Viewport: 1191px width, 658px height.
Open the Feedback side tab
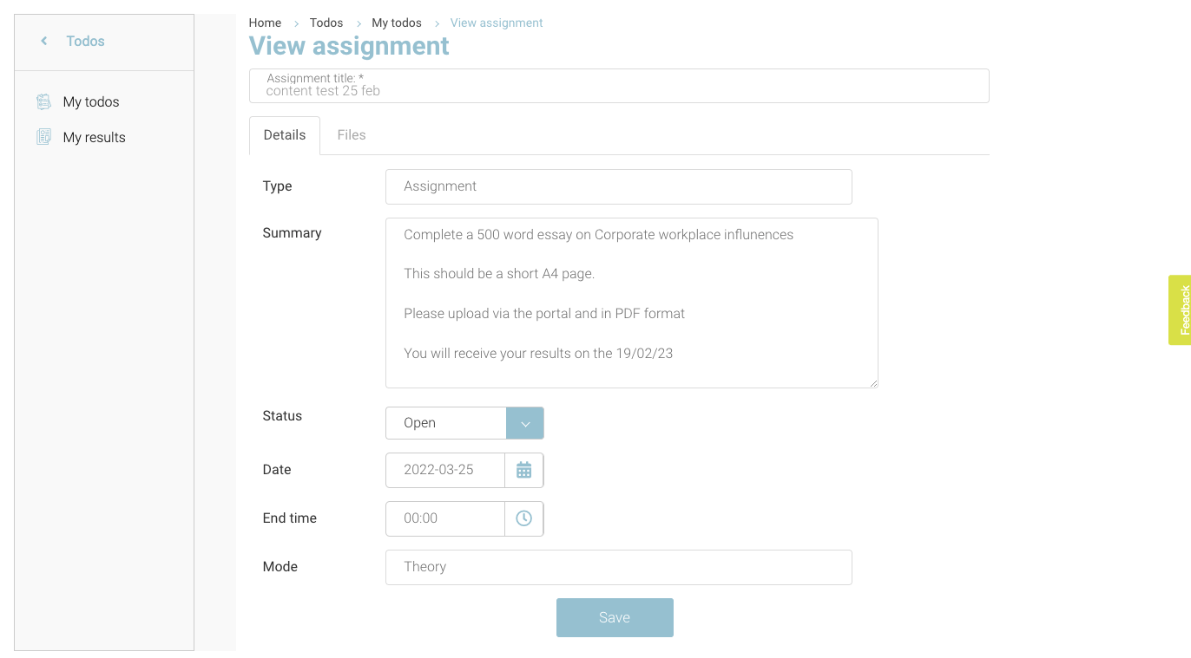click(x=1180, y=310)
